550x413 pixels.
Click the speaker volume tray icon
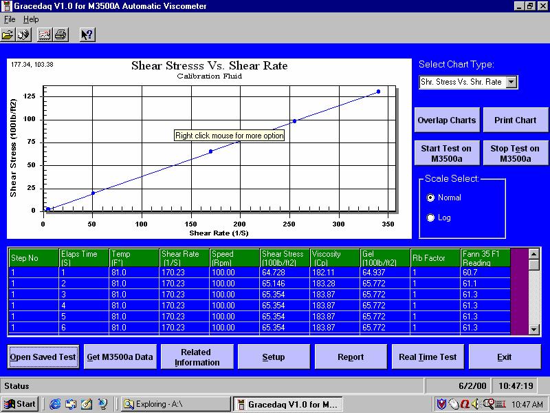click(476, 404)
